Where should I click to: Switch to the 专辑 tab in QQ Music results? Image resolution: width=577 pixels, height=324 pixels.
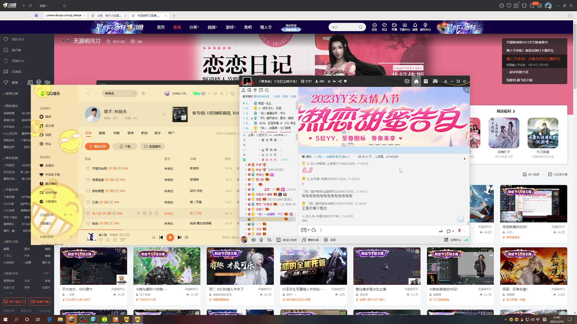(116, 133)
